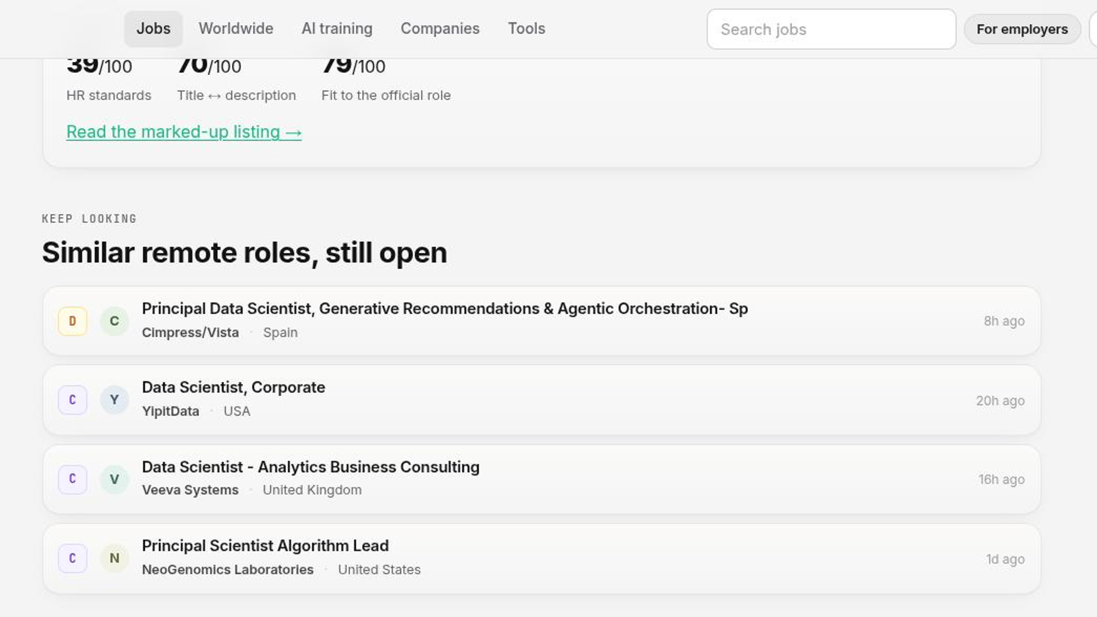Click the C badge on NeoGenomics row

[x=72, y=558]
